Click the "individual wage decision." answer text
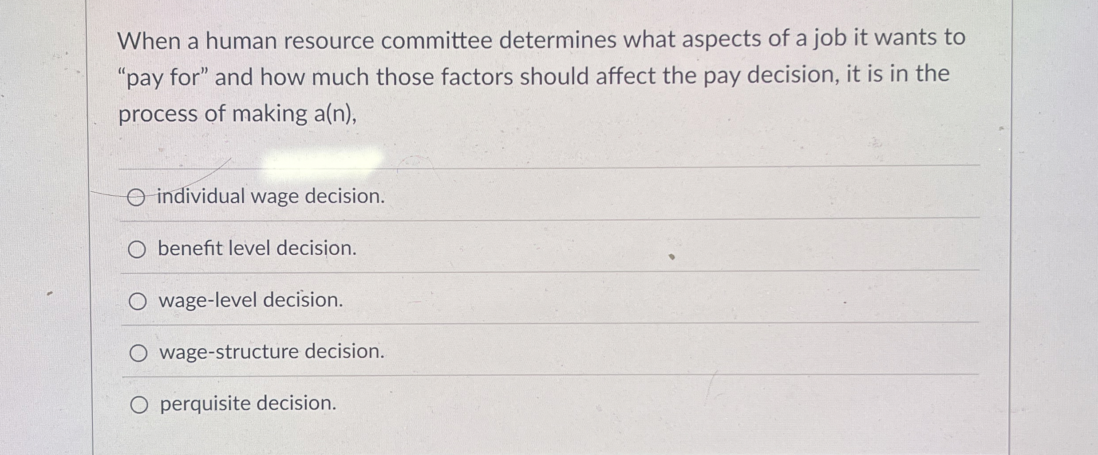 [x=270, y=197]
